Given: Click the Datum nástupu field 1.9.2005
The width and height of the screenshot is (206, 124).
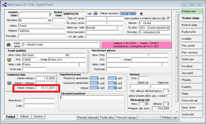Looking at the screenshot, I should [x=46, y=78].
